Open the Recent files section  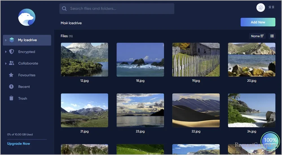tap(24, 87)
